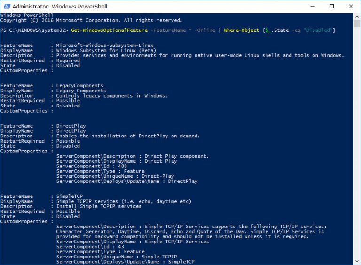Viewport: 361px width, 265px height.
Task: Click ServerComponent\UniqueName : Simple-TCPIP line
Action: point(117,257)
